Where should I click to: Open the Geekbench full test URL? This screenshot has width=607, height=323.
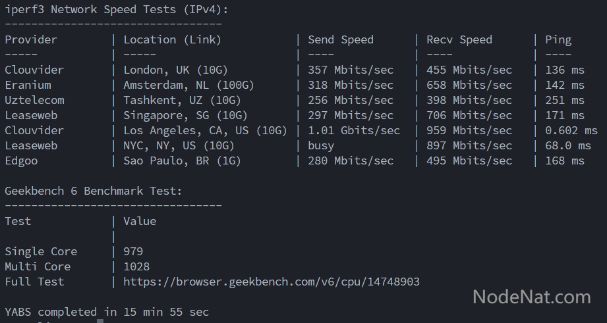(x=272, y=282)
